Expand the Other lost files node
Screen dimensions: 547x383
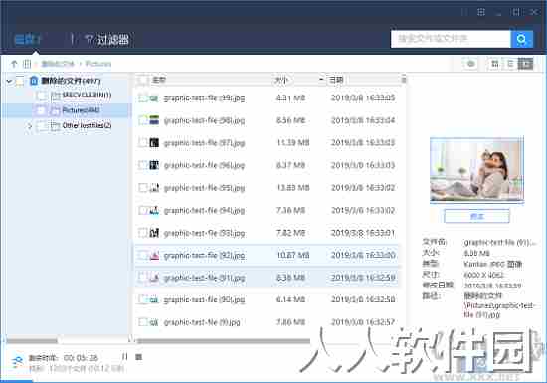(30, 126)
